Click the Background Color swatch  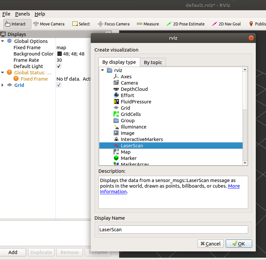point(59,54)
